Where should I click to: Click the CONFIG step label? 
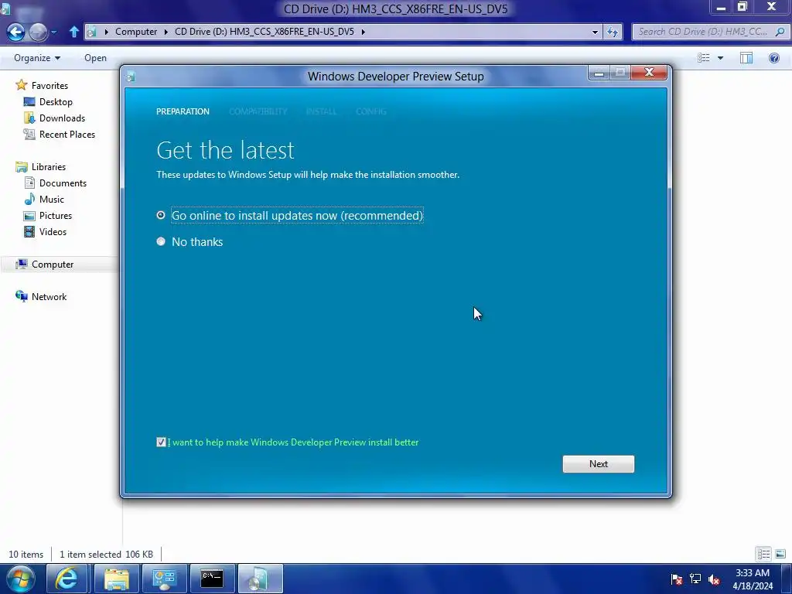point(371,111)
